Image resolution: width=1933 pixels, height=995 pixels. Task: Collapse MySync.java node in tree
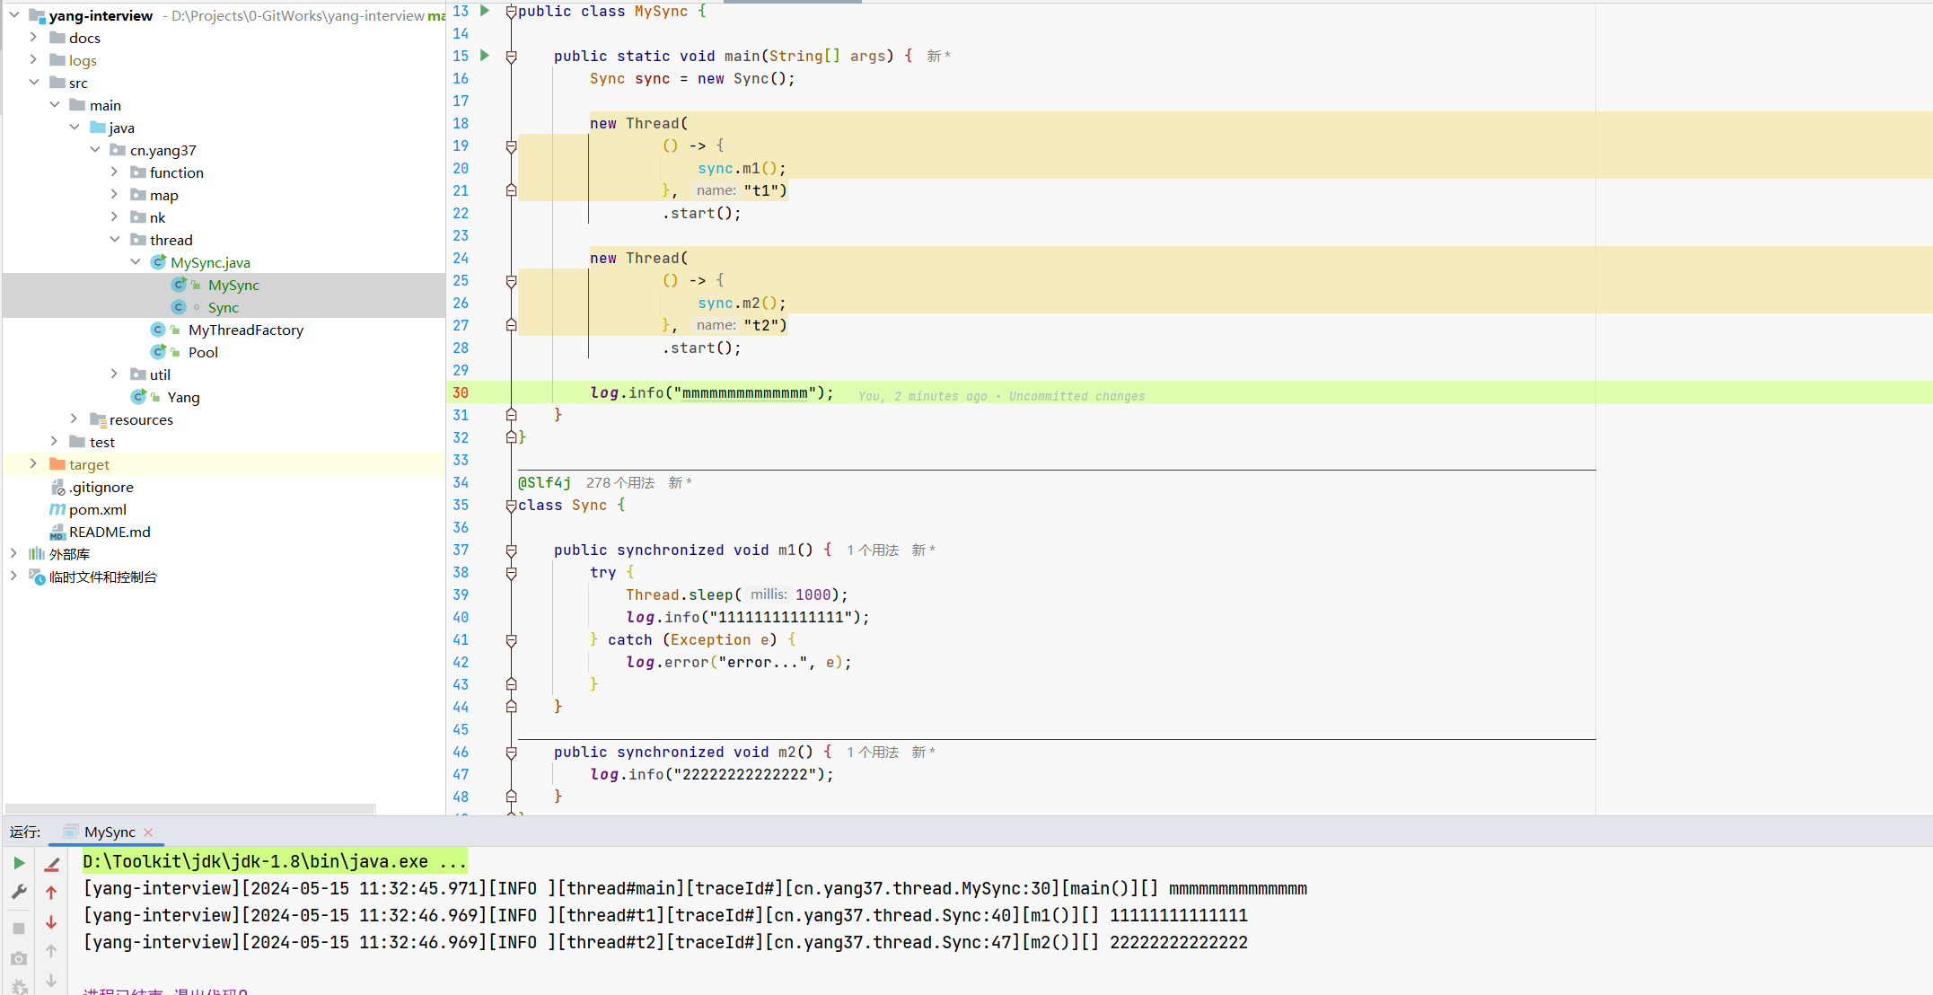pos(136,262)
